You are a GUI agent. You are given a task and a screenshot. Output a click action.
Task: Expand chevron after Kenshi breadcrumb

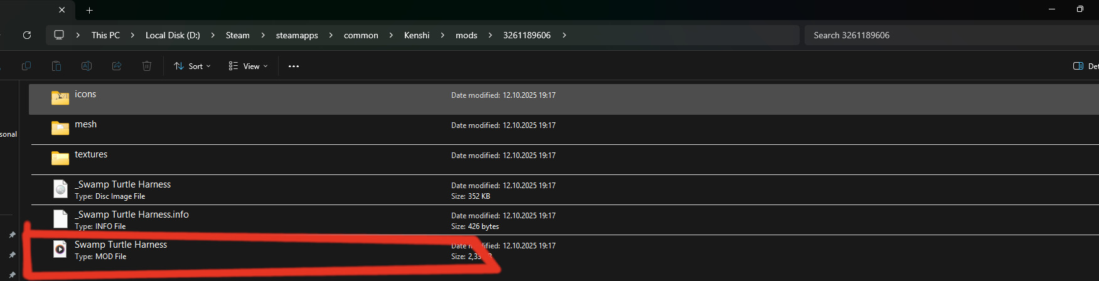click(443, 35)
